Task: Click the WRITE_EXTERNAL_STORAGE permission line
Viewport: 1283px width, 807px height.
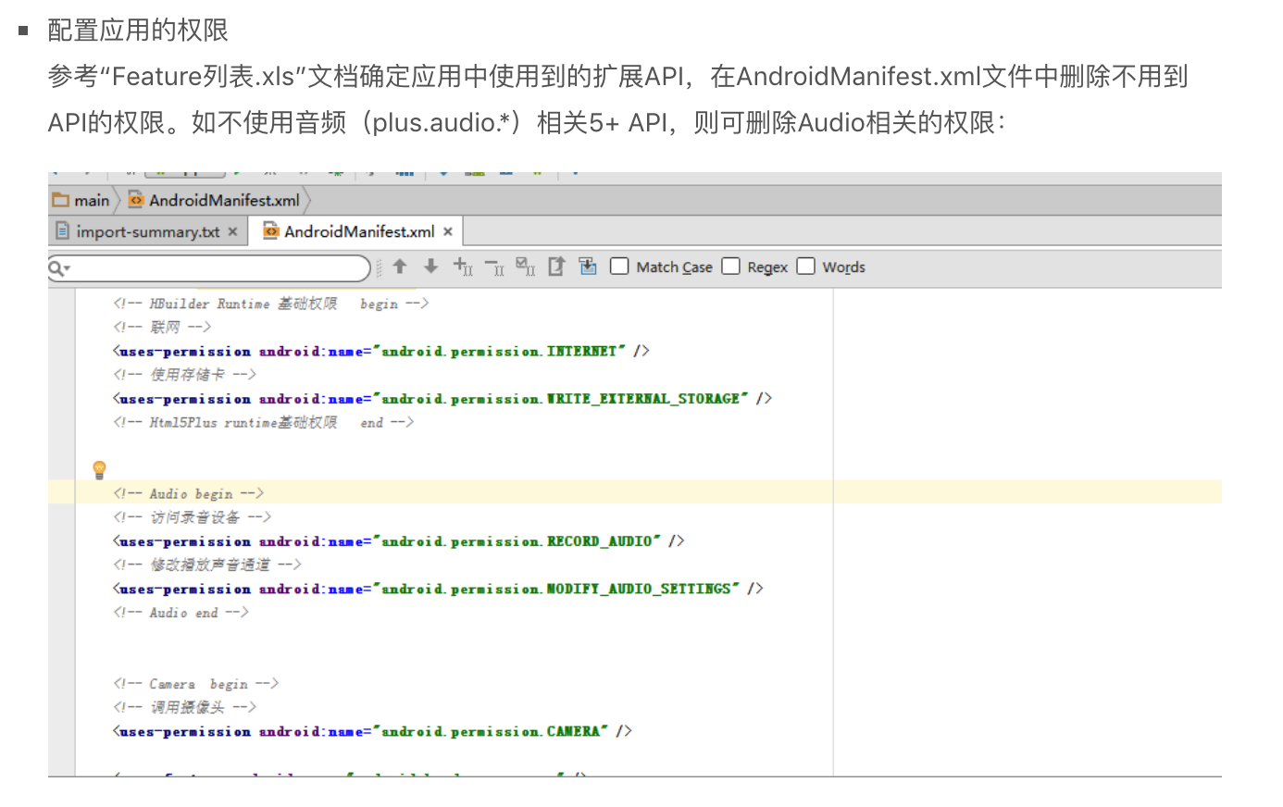Action: 442,399
